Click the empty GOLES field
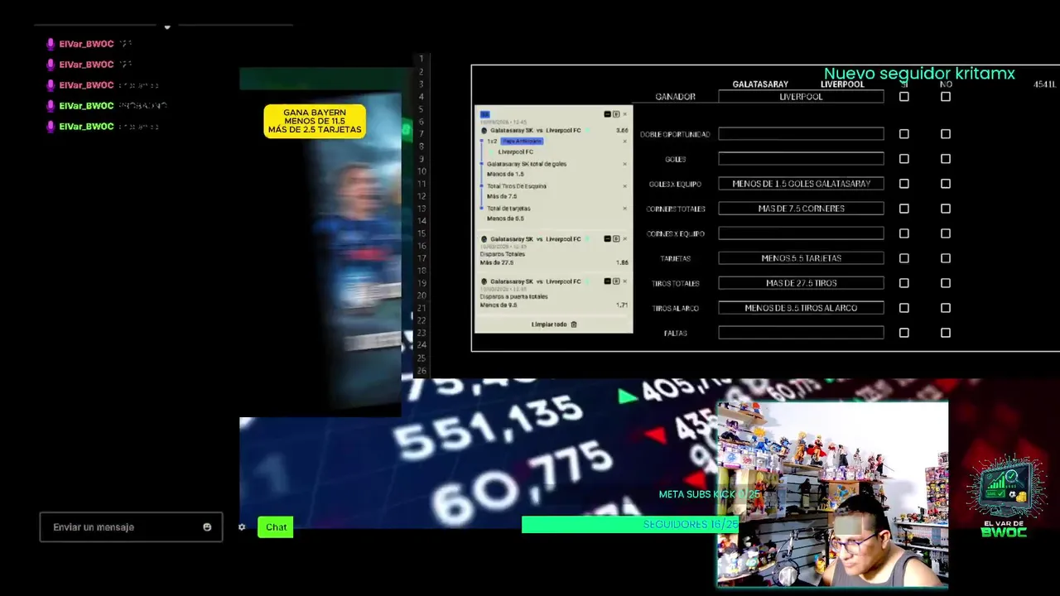Viewport: 1060px width, 596px height. click(x=801, y=159)
